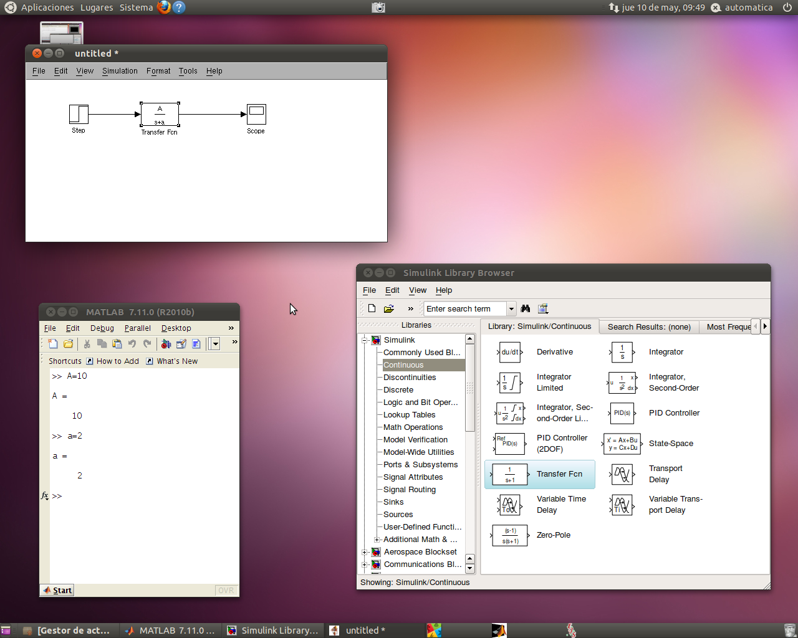Image resolution: width=798 pixels, height=638 pixels.
Task: Choose the Zero-Pole block icon
Action: [510, 535]
